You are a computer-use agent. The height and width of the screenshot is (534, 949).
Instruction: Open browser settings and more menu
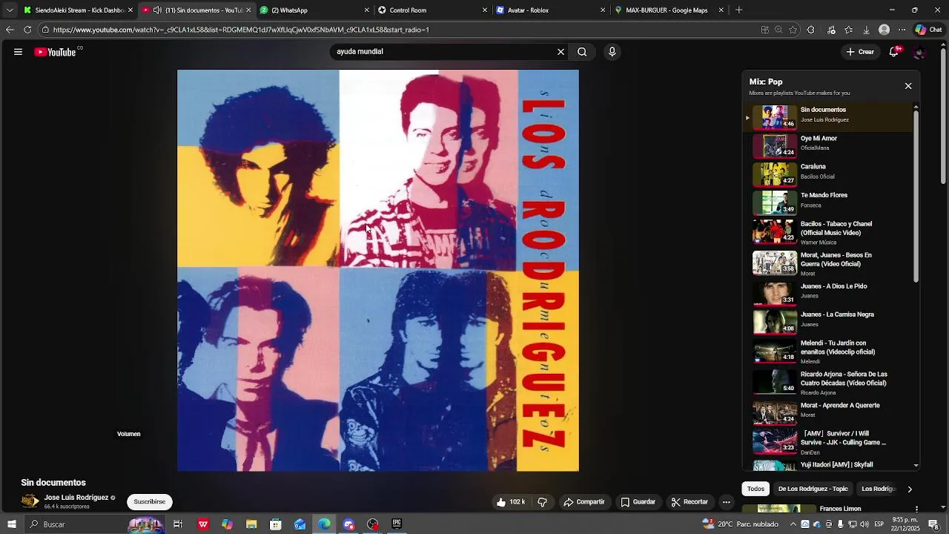tap(902, 30)
